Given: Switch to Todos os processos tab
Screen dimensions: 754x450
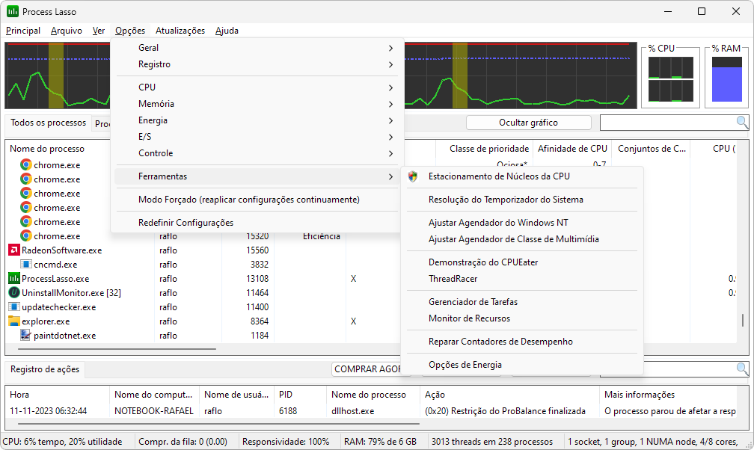Looking at the screenshot, I should (x=48, y=123).
